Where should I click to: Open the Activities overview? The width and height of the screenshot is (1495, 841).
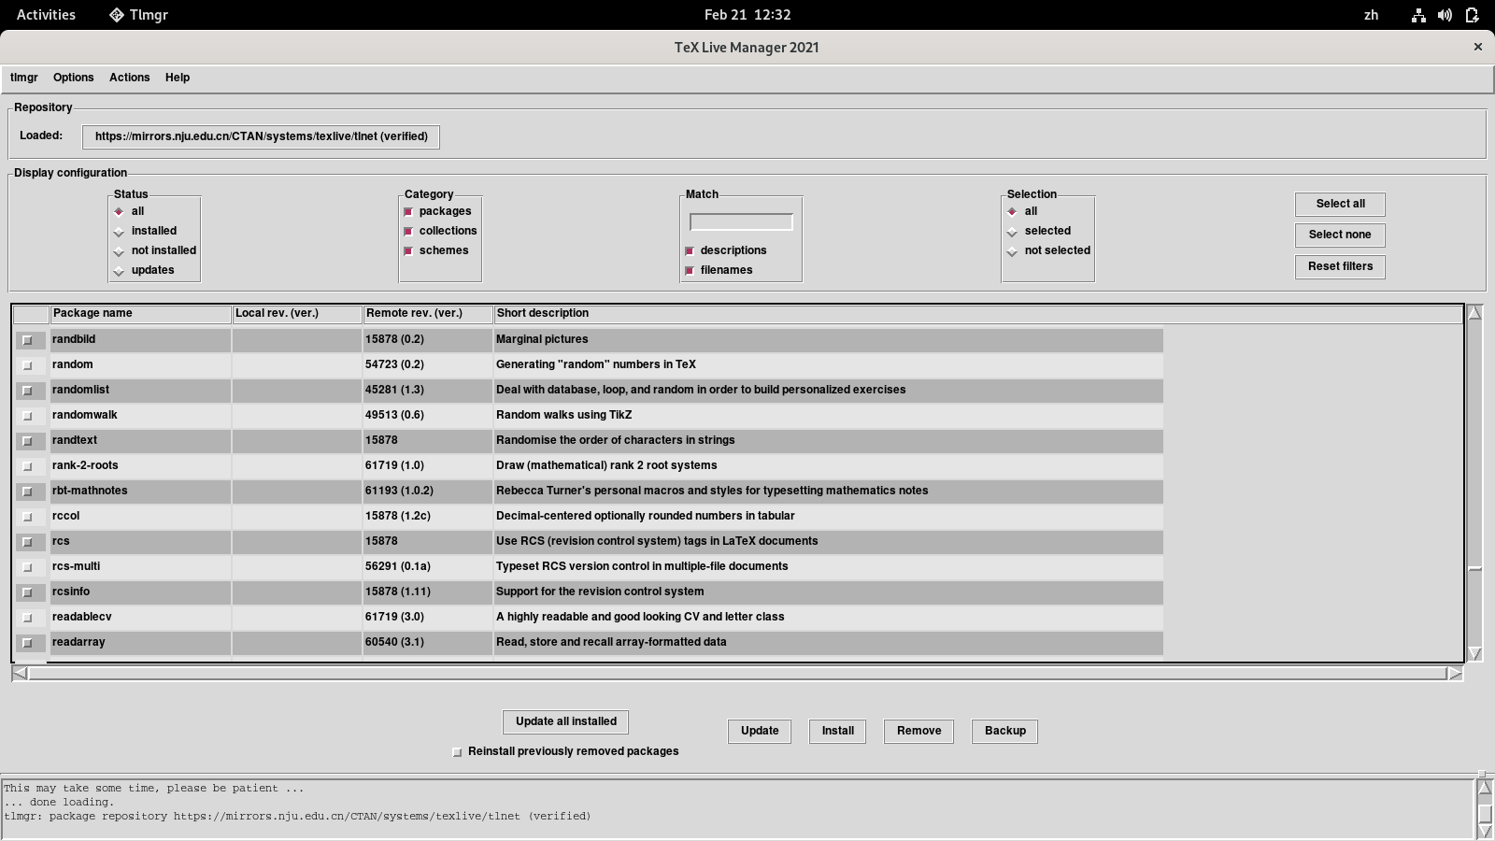pyautogui.click(x=46, y=15)
